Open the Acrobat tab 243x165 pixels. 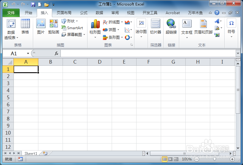[x=173, y=13]
